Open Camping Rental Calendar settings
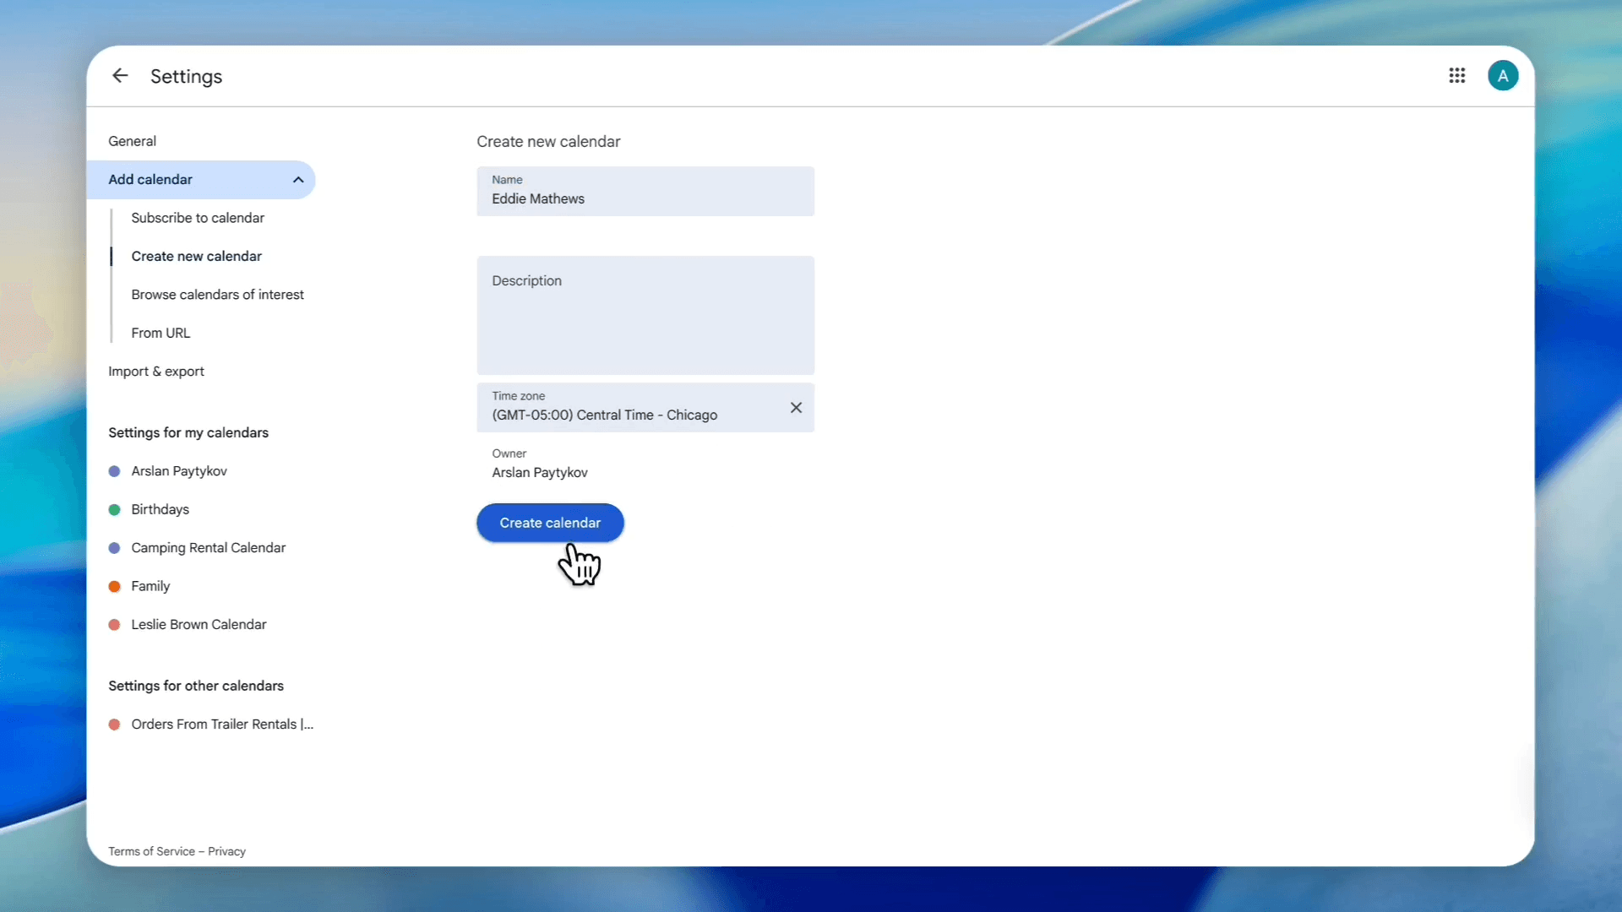The image size is (1622, 912). click(208, 548)
